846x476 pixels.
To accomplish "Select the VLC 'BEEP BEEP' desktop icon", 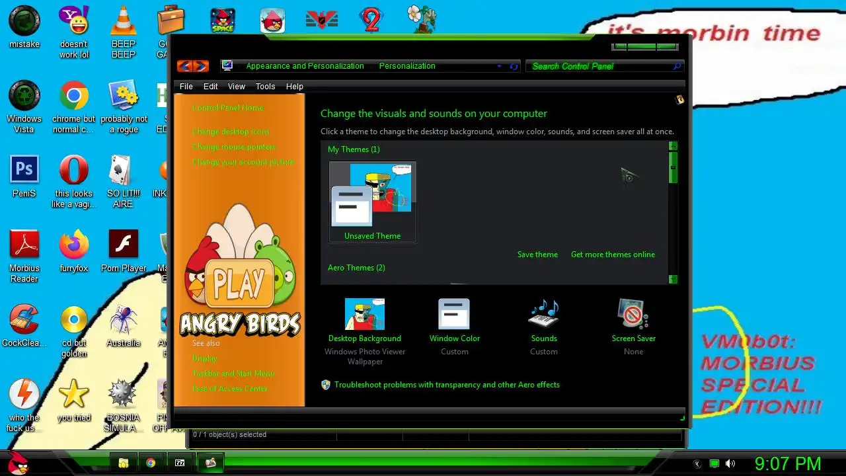I will tap(123, 32).
